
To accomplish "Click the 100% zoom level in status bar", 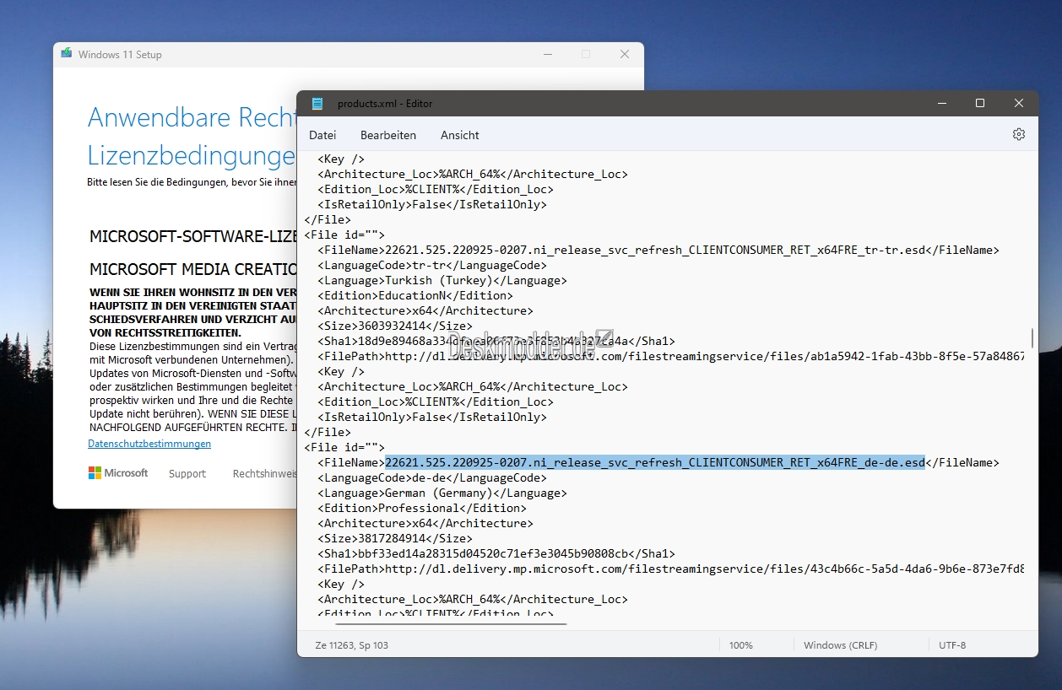I will pyautogui.click(x=741, y=645).
